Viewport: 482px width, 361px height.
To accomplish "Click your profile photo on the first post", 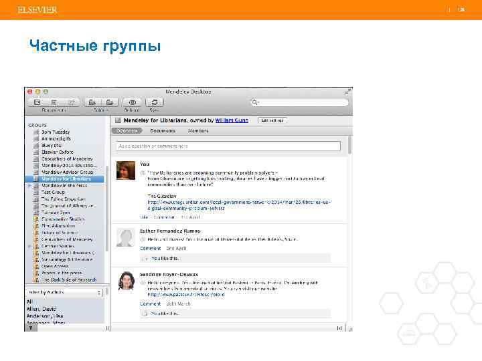I will [126, 170].
